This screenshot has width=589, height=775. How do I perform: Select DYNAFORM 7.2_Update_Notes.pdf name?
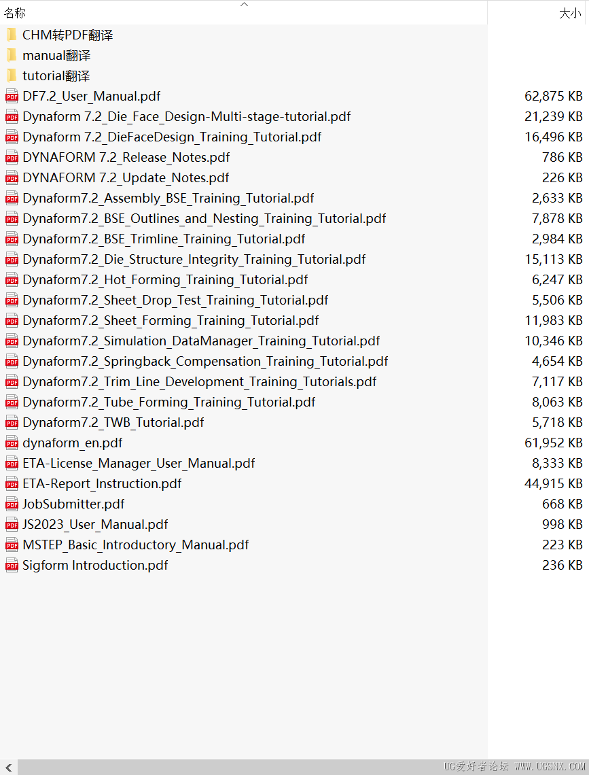pyautogui.click(x=126, y=177)
